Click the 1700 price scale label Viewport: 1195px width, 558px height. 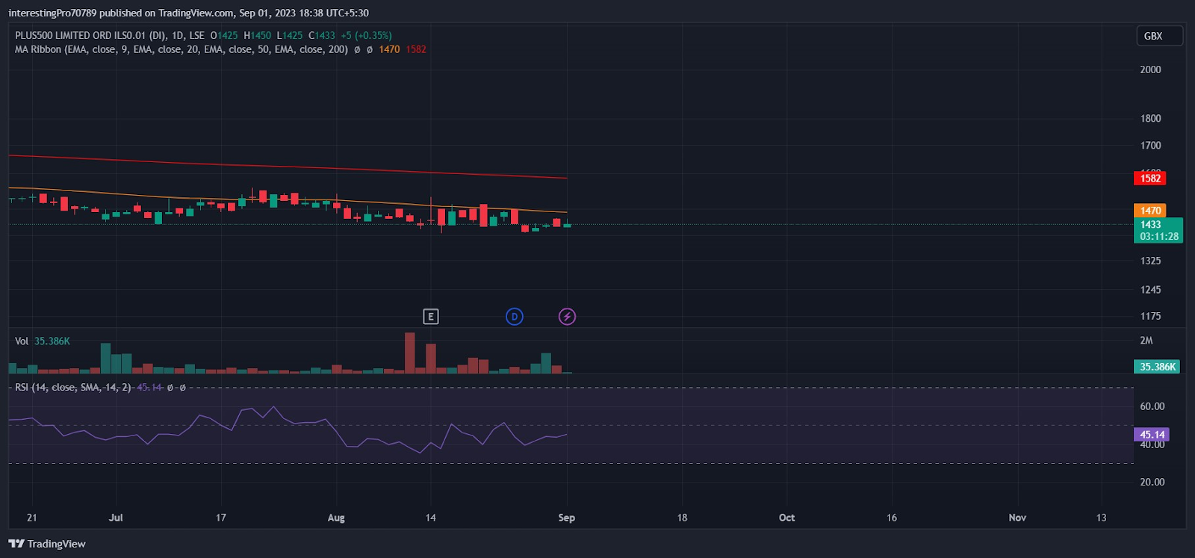(1150, 146)
